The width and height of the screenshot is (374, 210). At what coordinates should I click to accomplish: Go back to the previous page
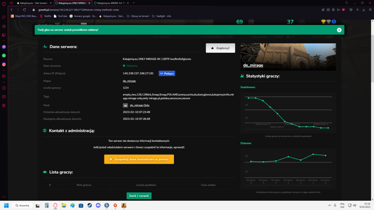(12, 10)
